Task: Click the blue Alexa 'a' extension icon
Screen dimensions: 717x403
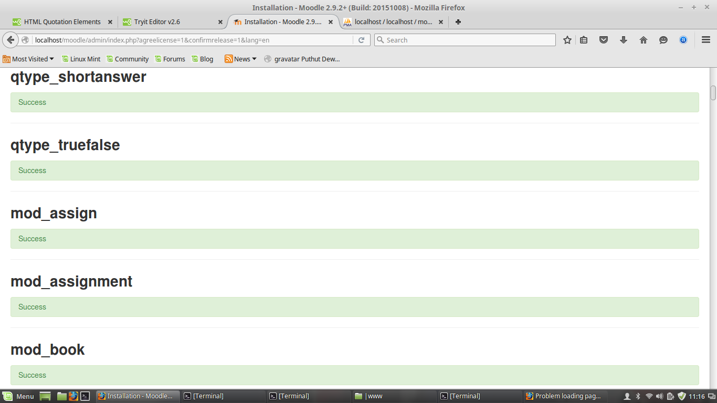Action: click(x=683, y=40)
